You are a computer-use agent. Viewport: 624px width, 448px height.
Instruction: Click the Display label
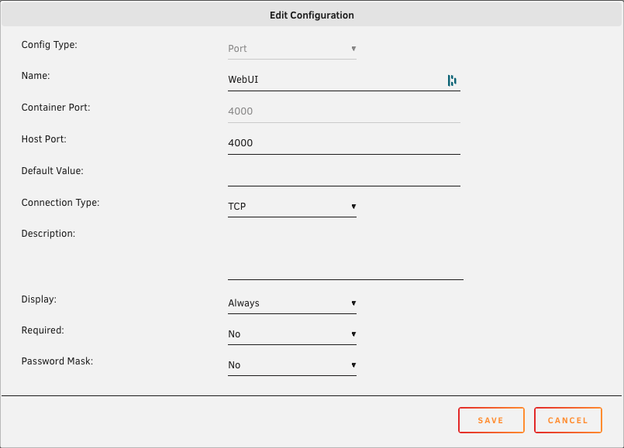tap(39, 299)
